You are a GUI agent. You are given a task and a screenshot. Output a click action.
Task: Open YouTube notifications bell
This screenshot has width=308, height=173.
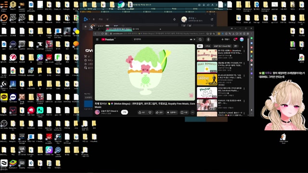click(235, 39)
